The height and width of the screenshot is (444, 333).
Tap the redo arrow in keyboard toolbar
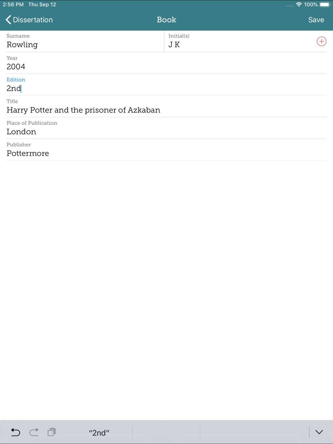pyautogui.click(x=34, y=432)
